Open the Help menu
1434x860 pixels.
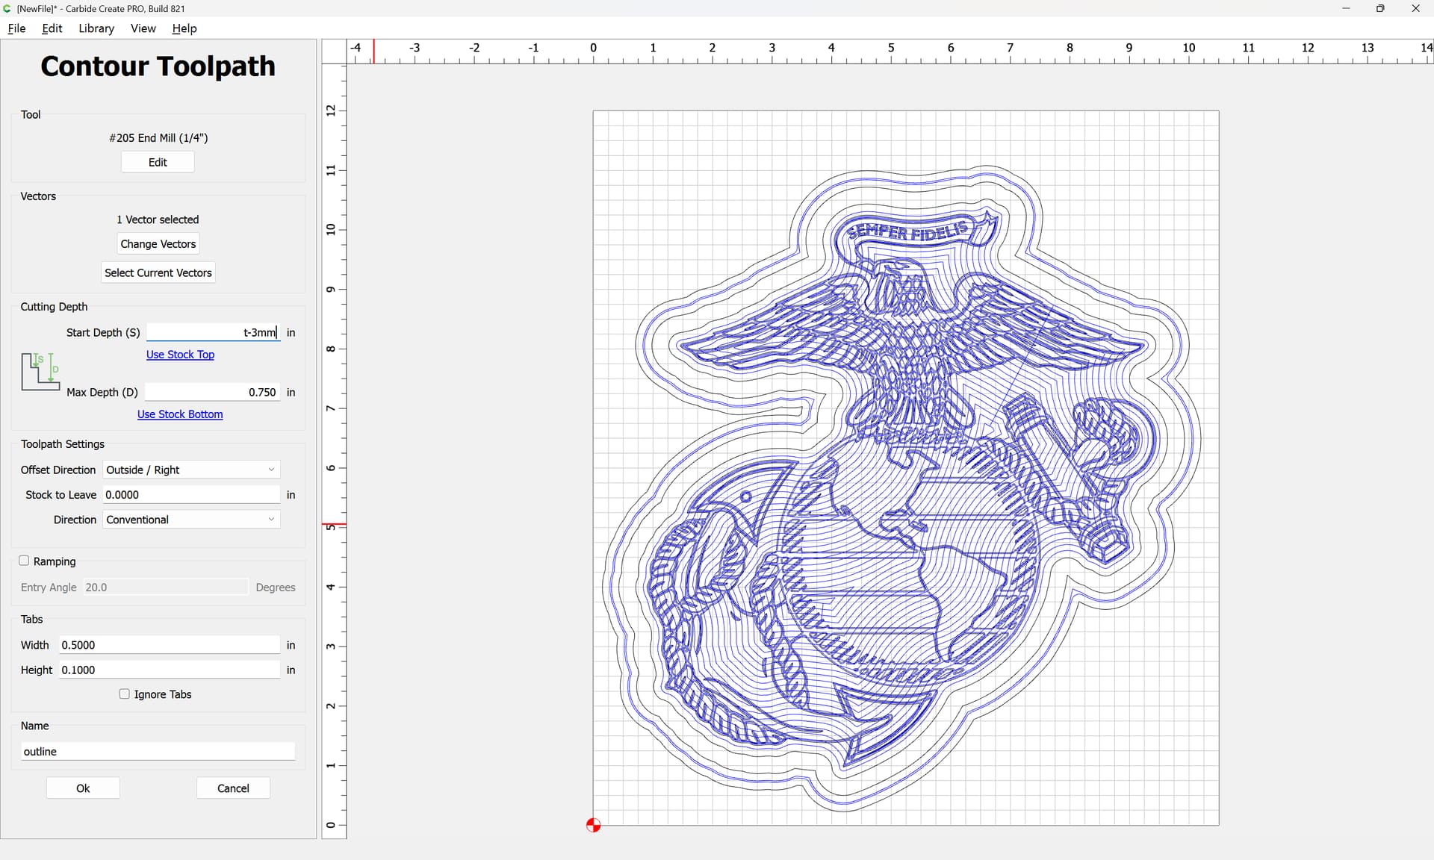(184, 28)
